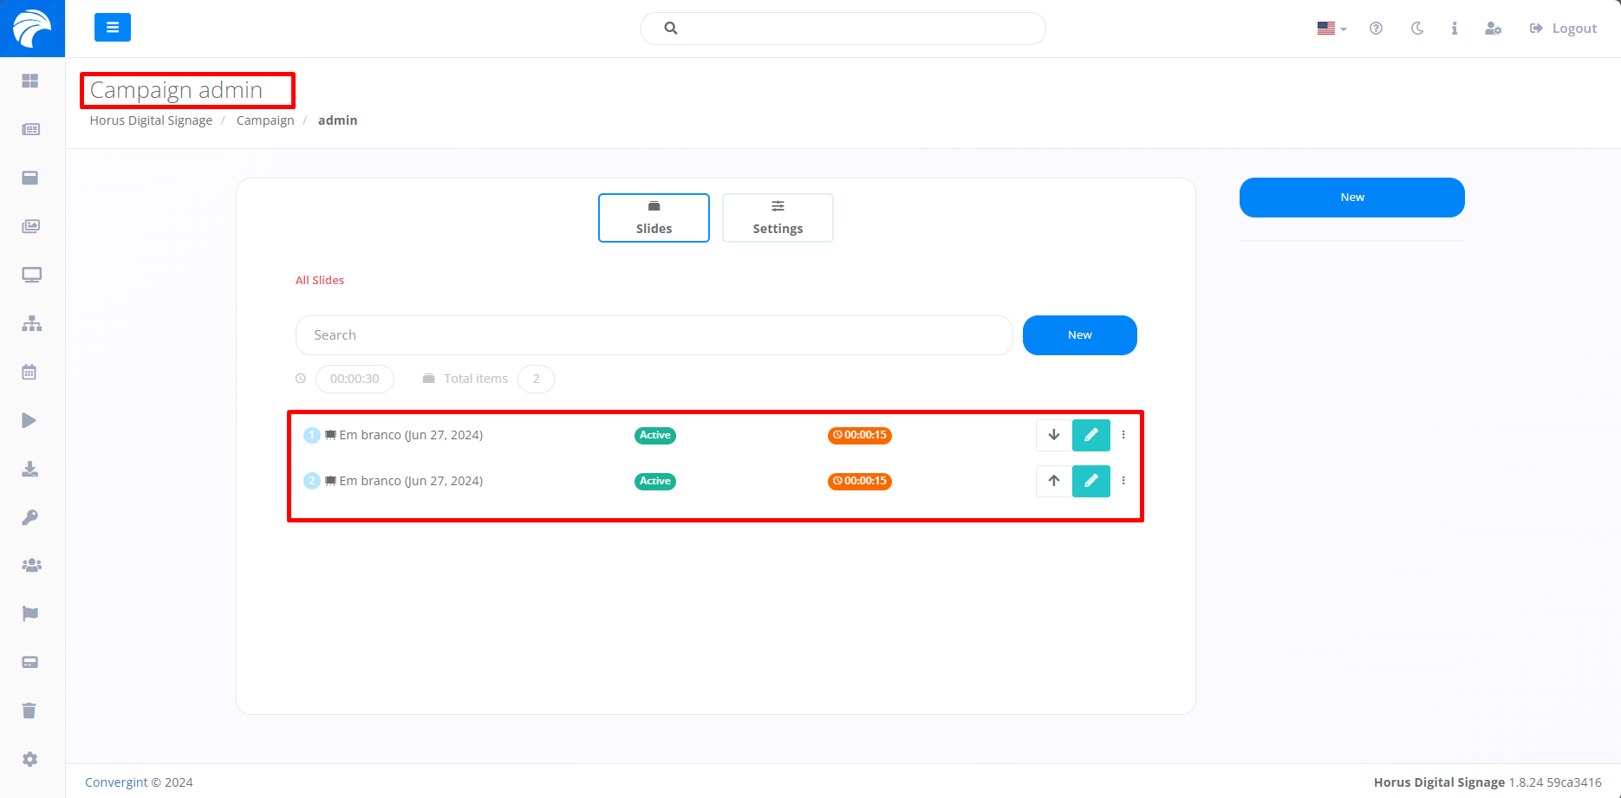Image resolution: width=1621 pixels, height=798 pixels.
Task: Open the calendar schedule icon in sidebar
Action: 29,372
